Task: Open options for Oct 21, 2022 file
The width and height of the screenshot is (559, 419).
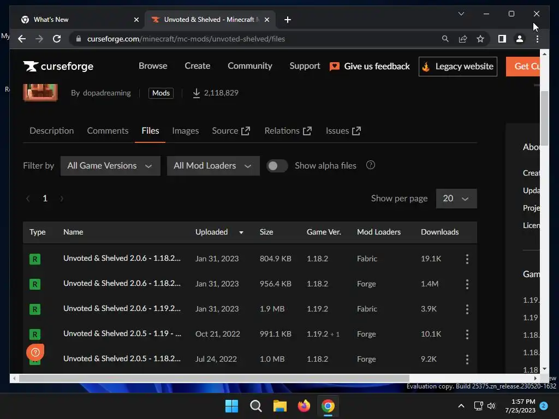Action: point(467,334)
